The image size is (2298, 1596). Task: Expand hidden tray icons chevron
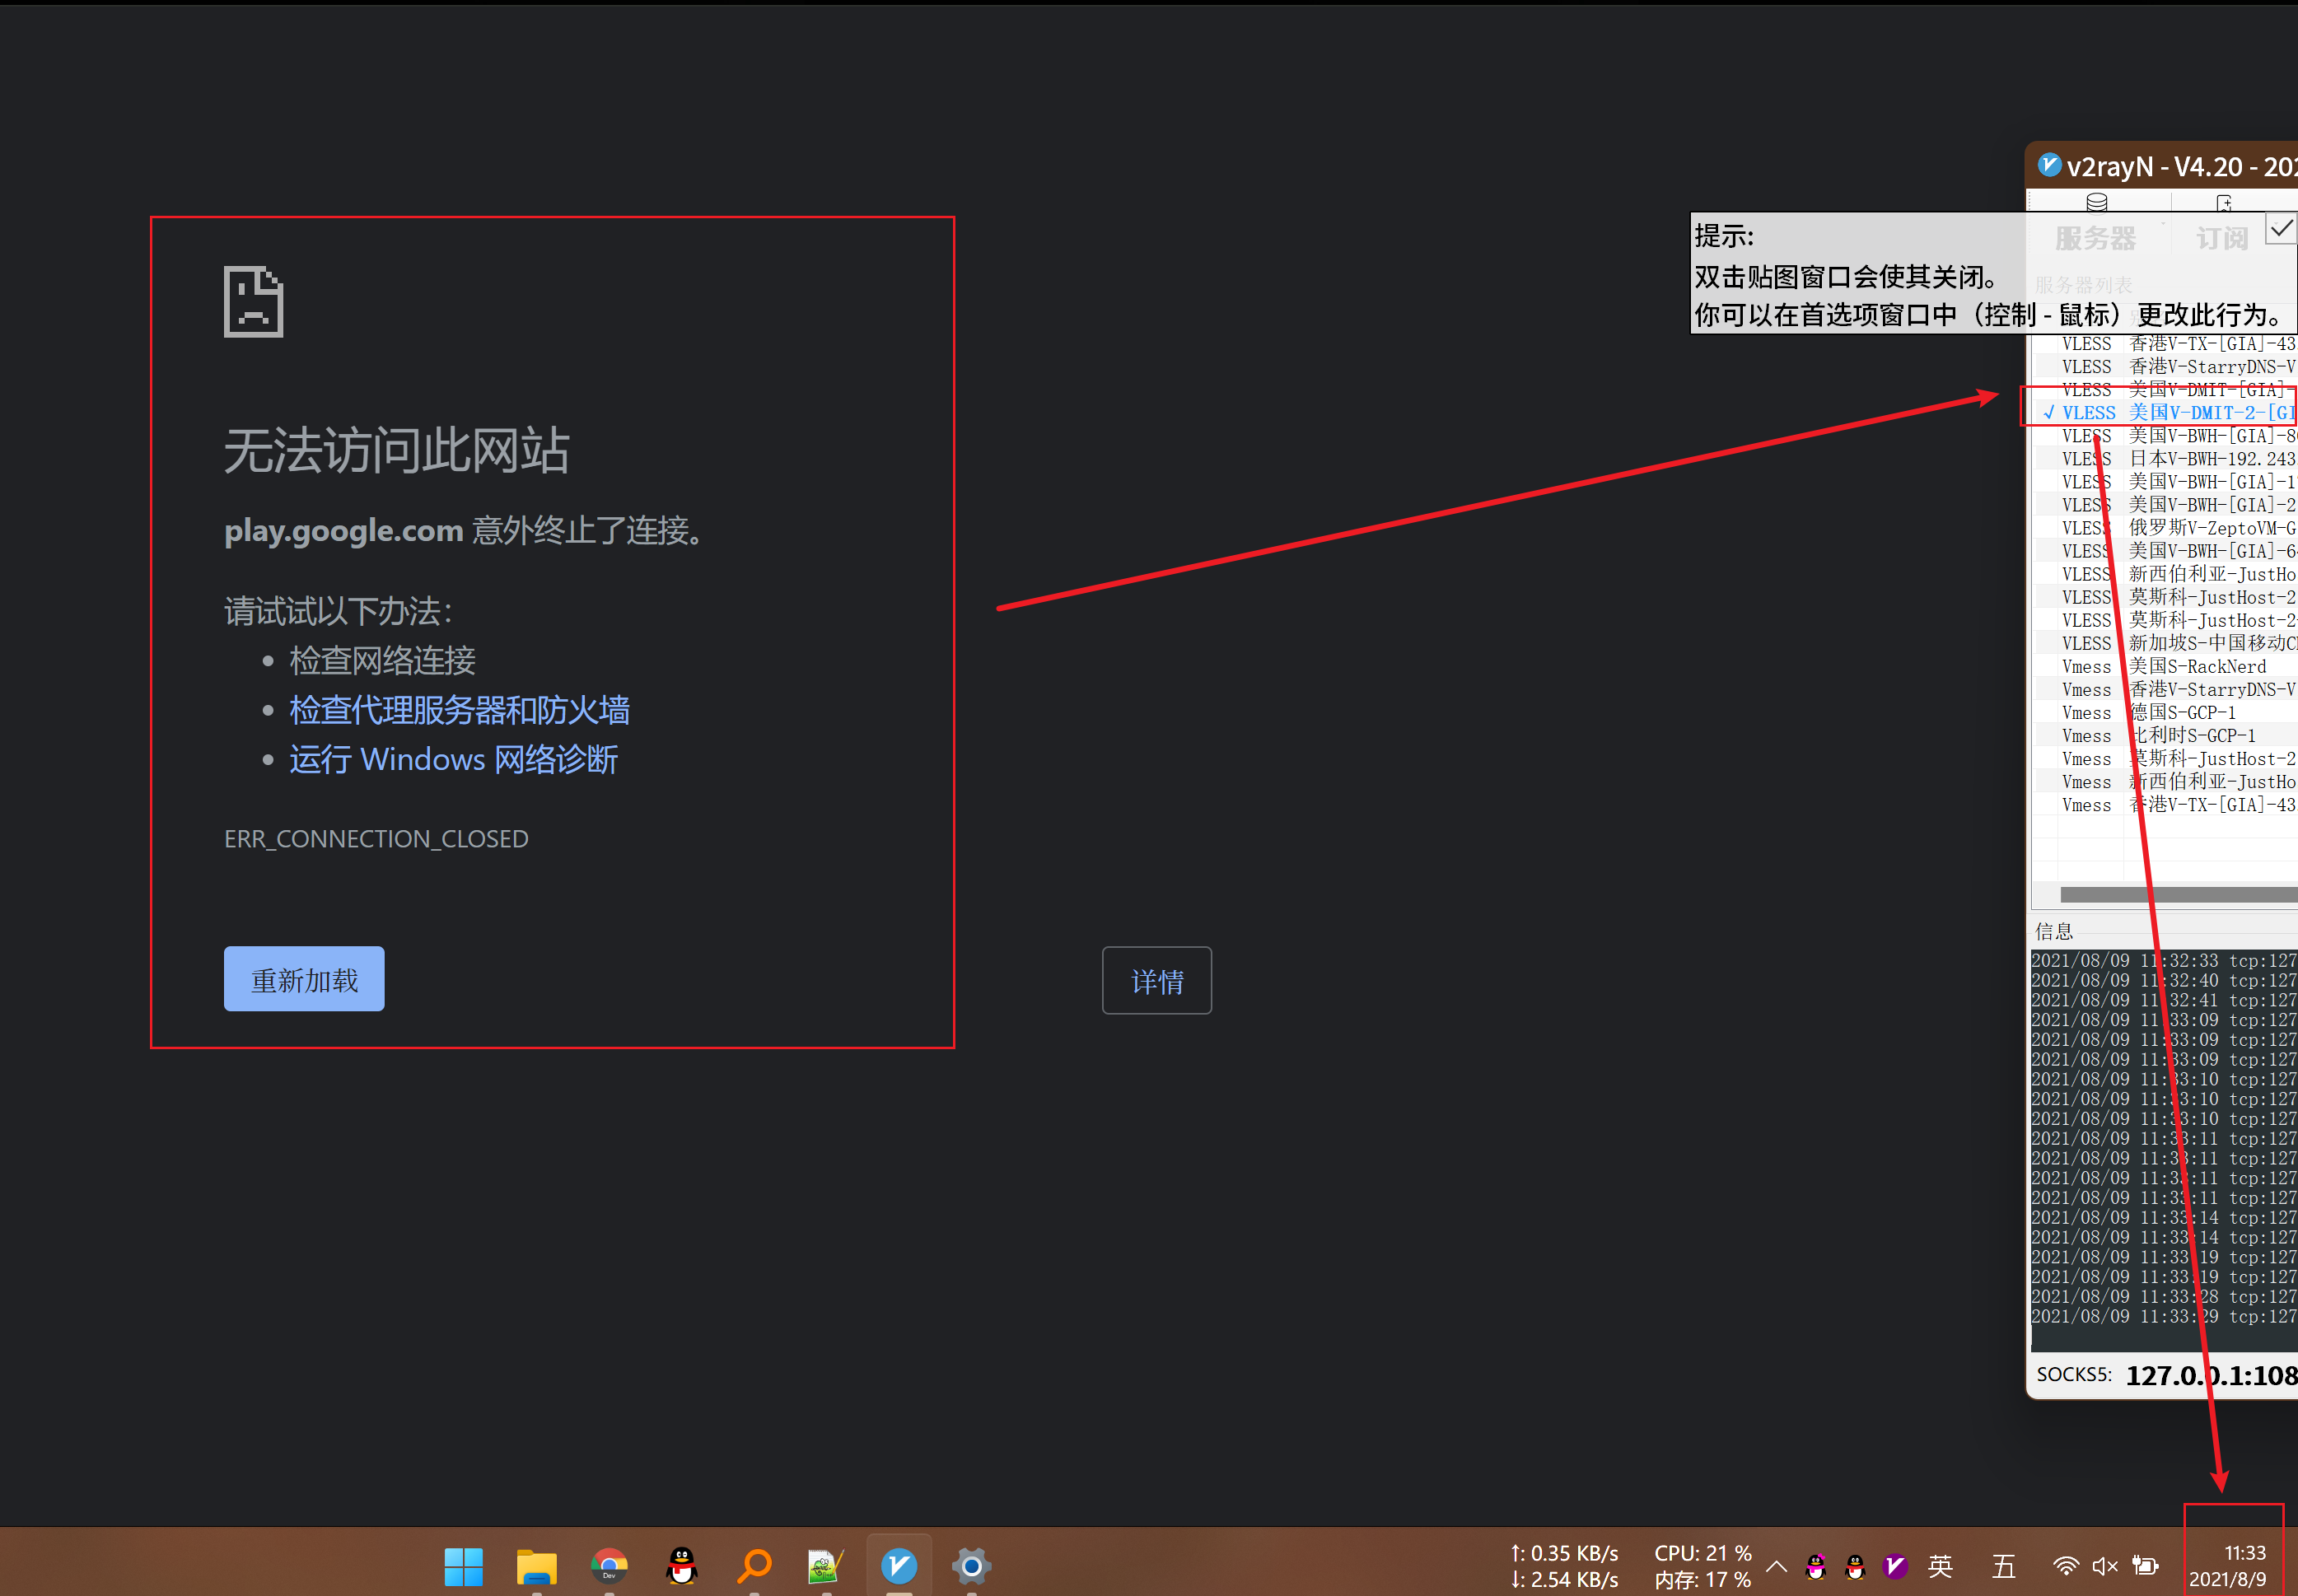(1777, 1566)
